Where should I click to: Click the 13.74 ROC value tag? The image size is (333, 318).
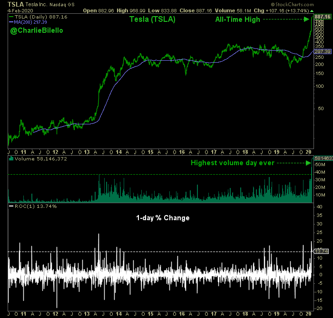(322, 252)
